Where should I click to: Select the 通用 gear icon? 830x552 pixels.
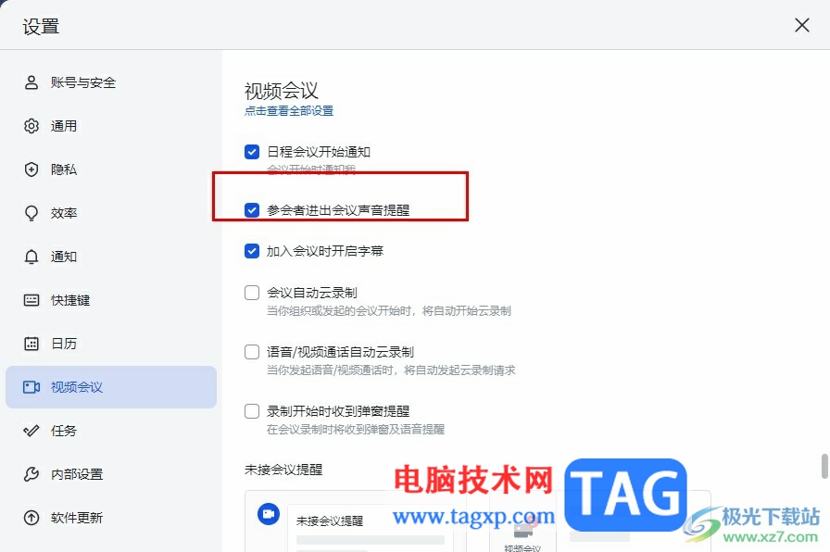pyautogui.click(x=31, y=126)
